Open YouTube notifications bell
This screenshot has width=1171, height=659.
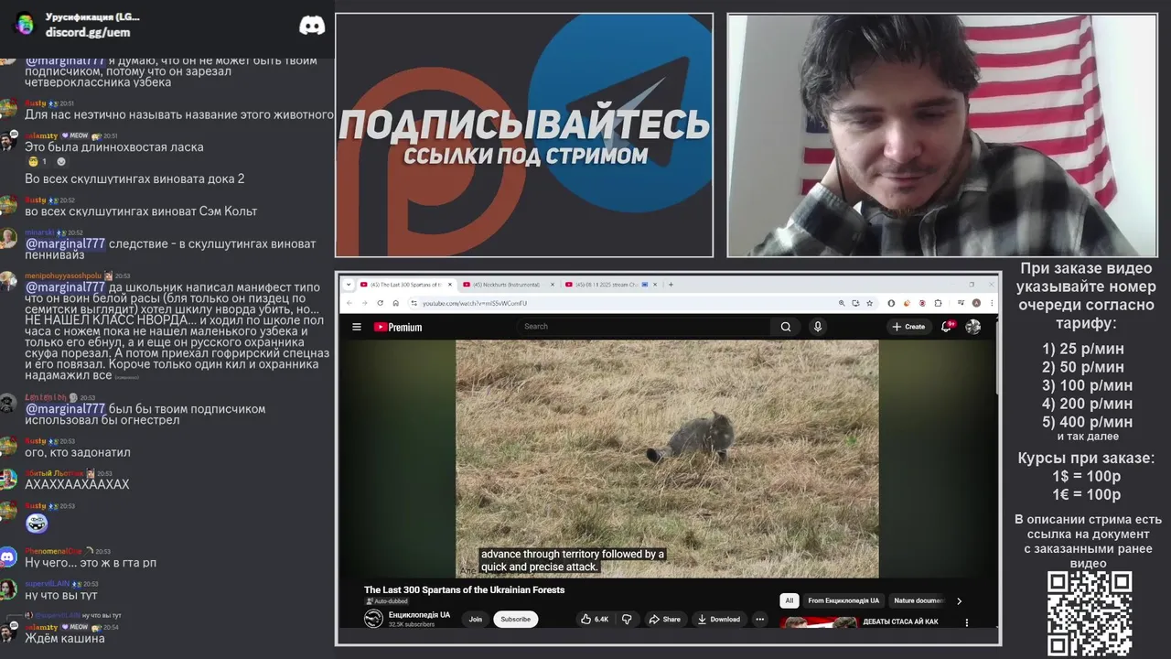[947, 326]
